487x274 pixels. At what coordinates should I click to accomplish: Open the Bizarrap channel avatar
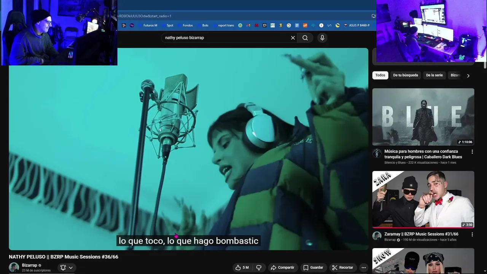(14, 268)
